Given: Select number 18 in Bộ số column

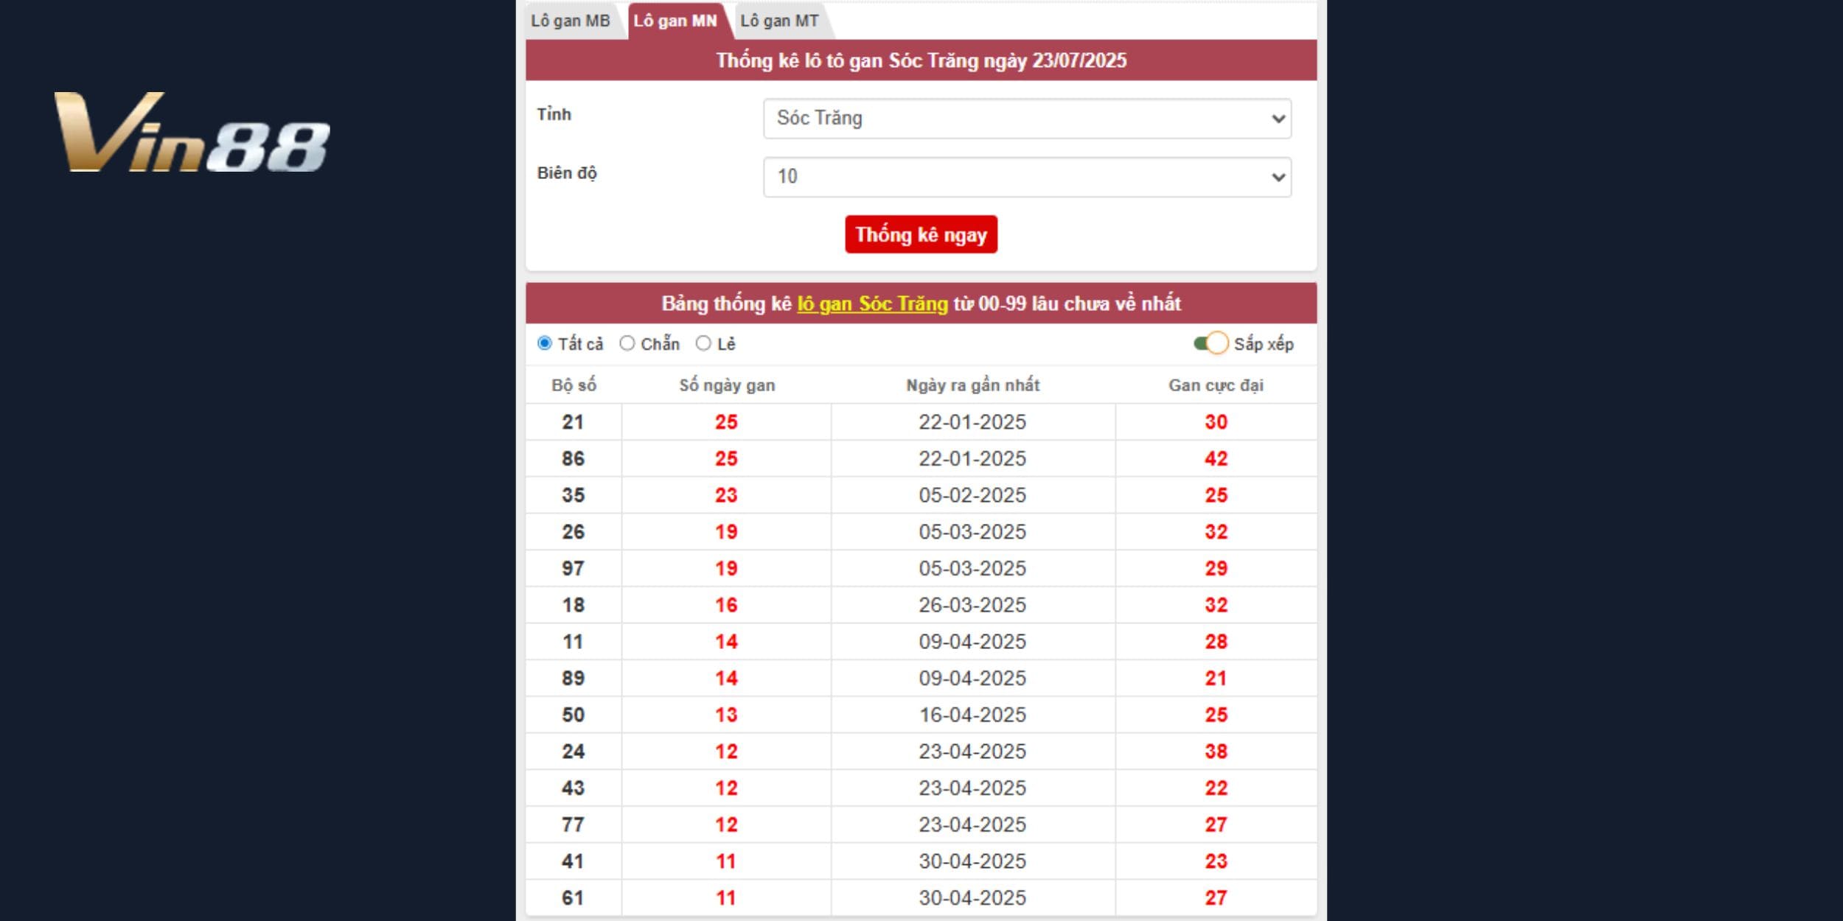Looking at the screenshot, I should pos(573,605).
